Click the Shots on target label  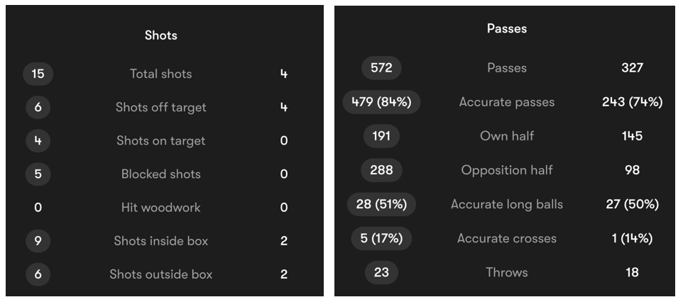pyautogui.click(x=160, y=141)
